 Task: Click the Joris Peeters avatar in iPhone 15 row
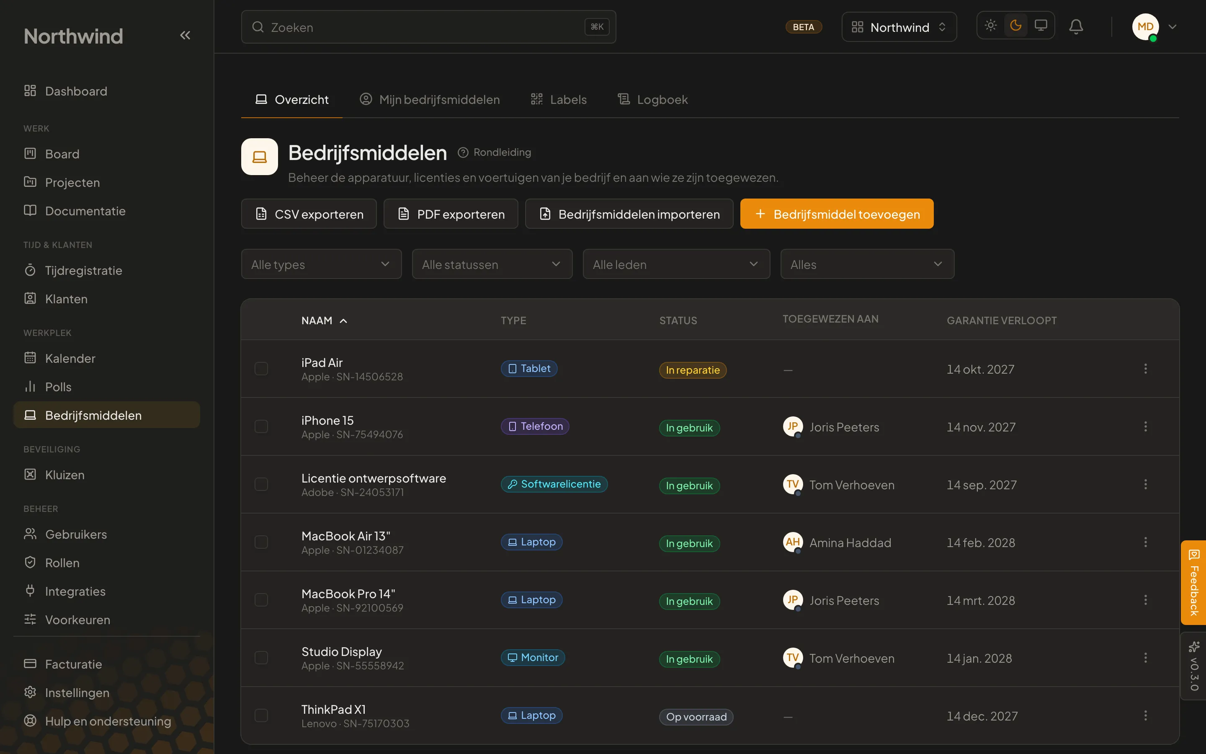coord(792,426)
